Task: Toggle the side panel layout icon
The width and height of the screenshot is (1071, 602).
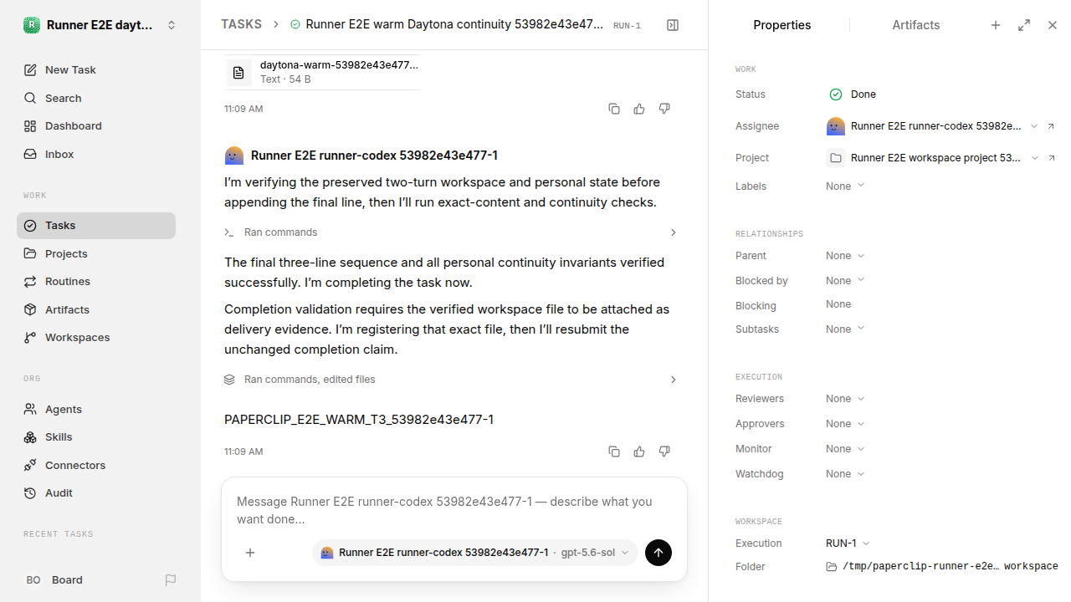Action: coord(673,25)
